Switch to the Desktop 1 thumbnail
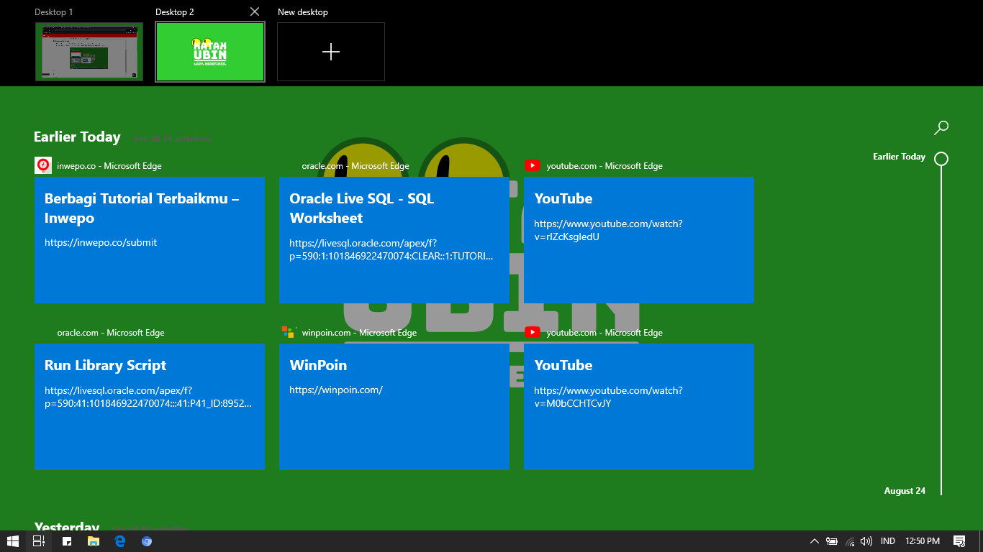This screenshot has height=552, width=983. coord(89,52)
